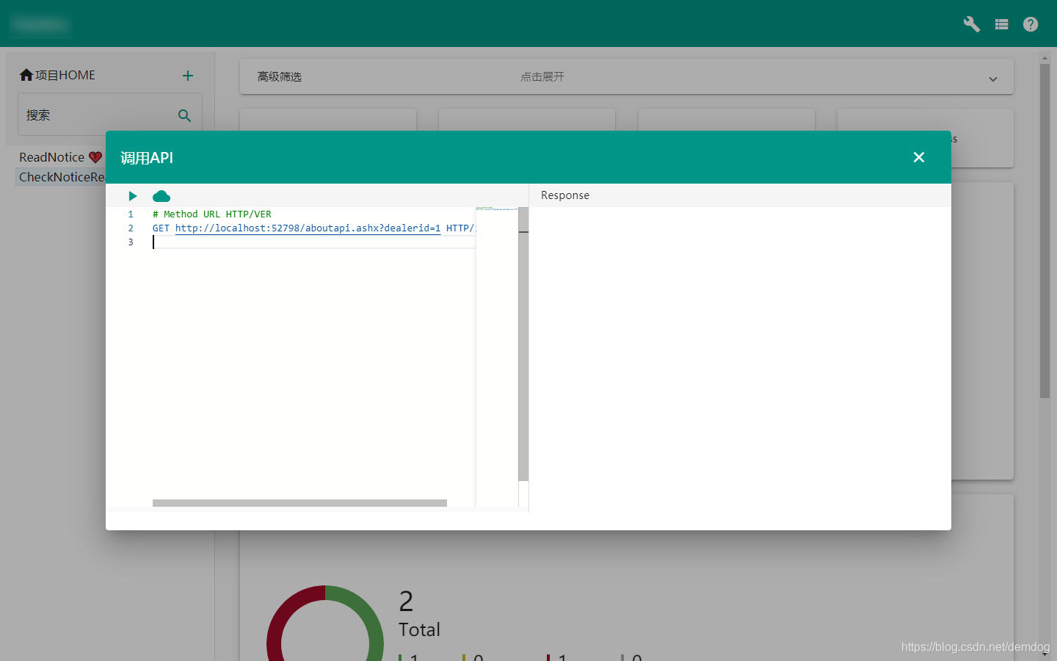This screenshot has width=1057, height=661.
Task: Click the editor vertical scrollbar
Action: coord(523,344)
